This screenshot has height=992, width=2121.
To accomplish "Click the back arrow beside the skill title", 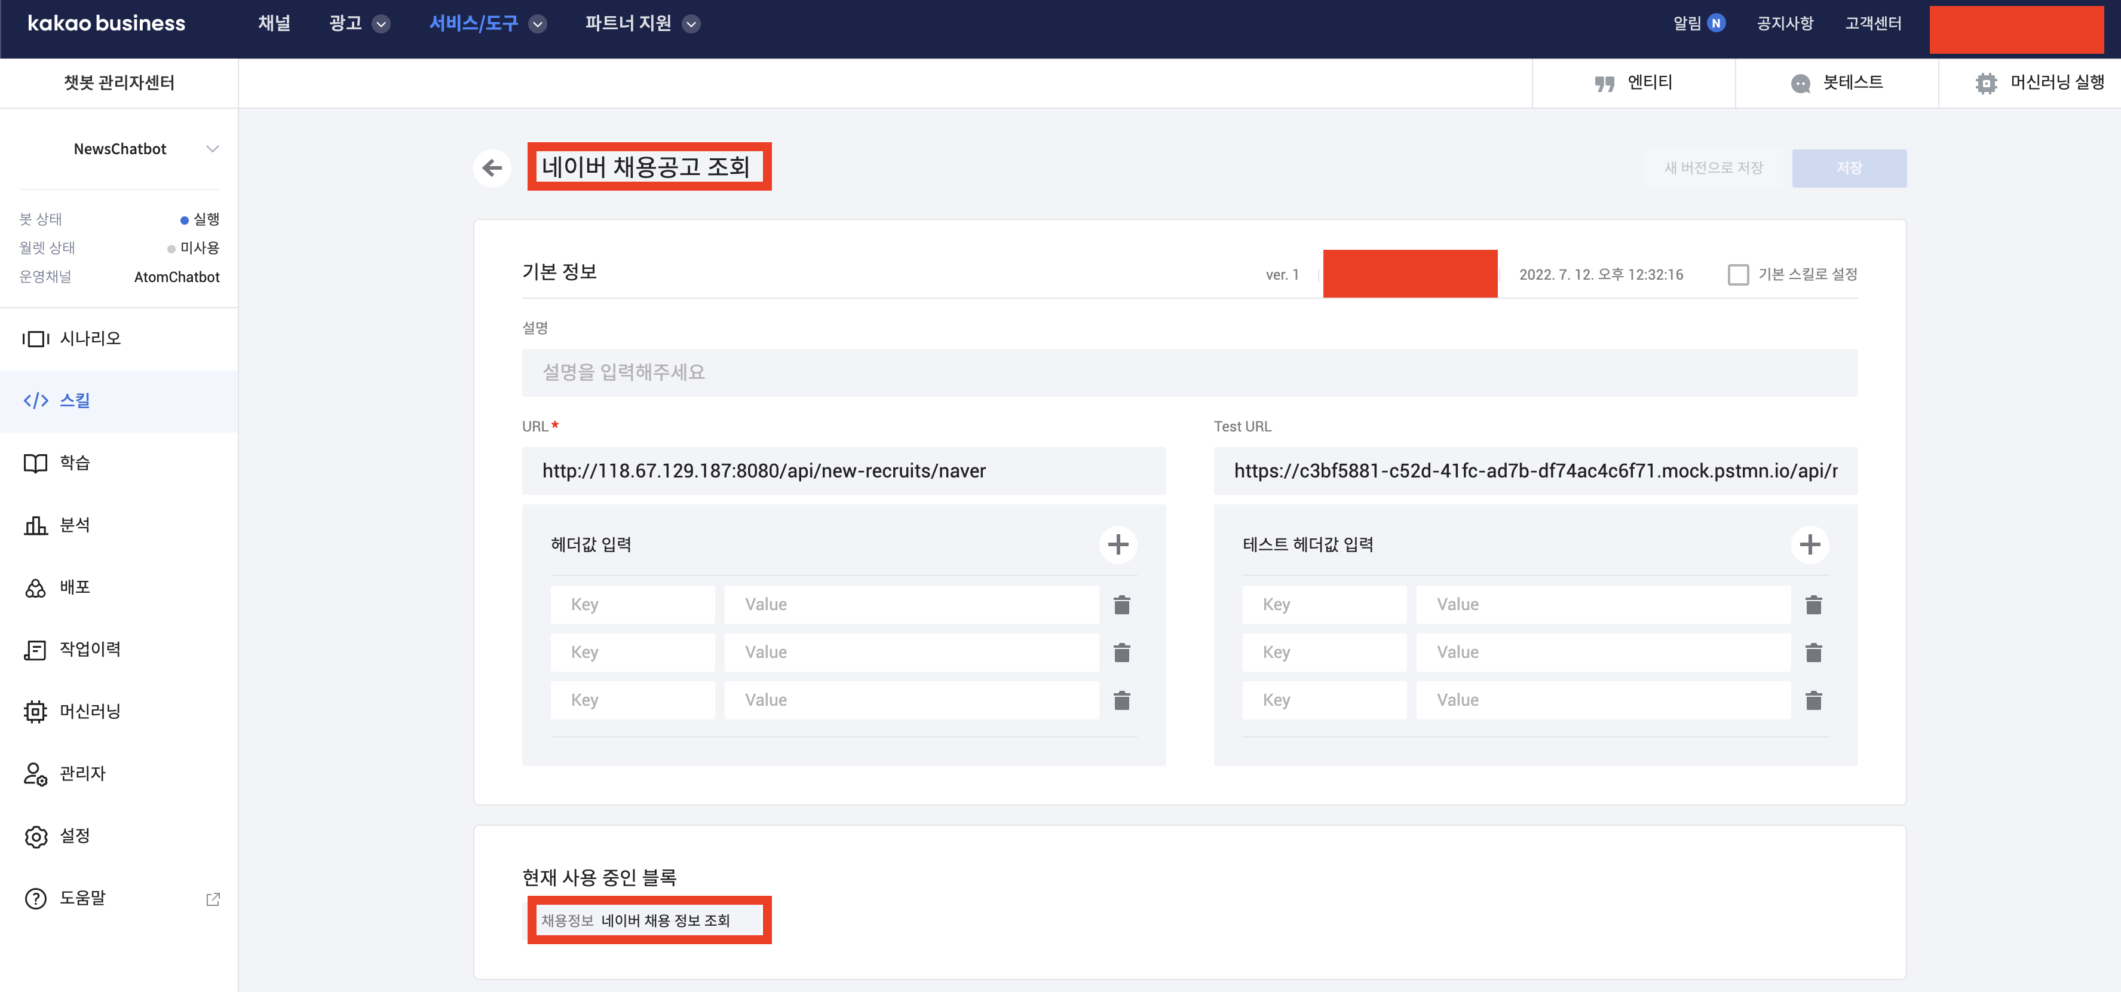I will coord(492,168).
